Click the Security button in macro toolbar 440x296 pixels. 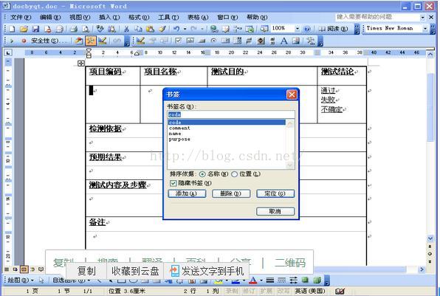(x=49, y=41)
